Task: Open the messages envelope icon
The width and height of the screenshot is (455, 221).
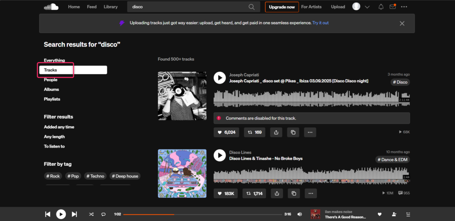Action: click(392, 7)
